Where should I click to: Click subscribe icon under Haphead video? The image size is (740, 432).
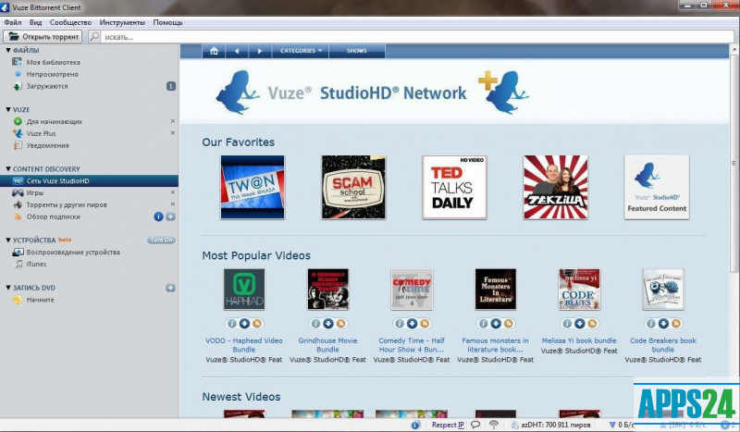(x=257, y=324)
